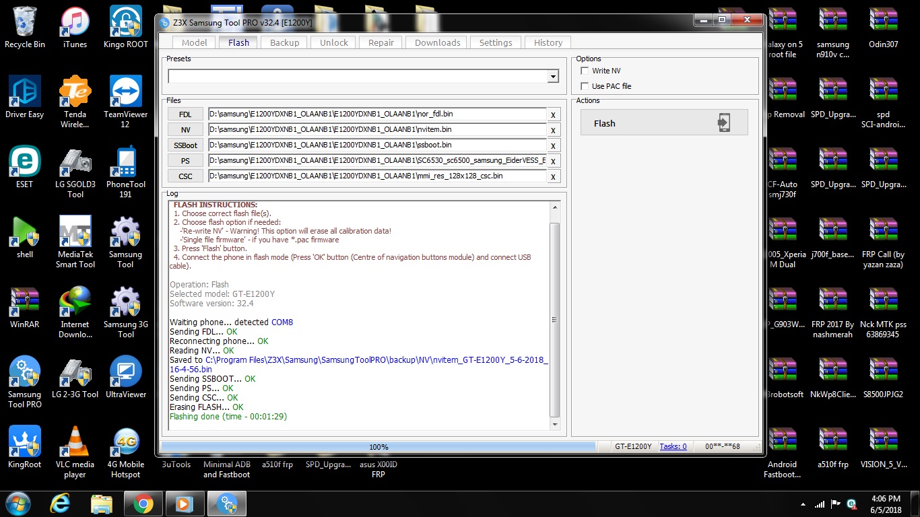
Task: Open the Driver Easy desktop icon
Action: point(25,97)
